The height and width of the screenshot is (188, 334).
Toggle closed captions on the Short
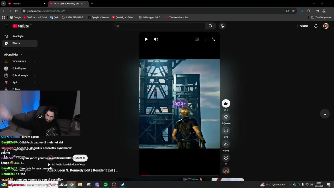click(x=197, y=39)
